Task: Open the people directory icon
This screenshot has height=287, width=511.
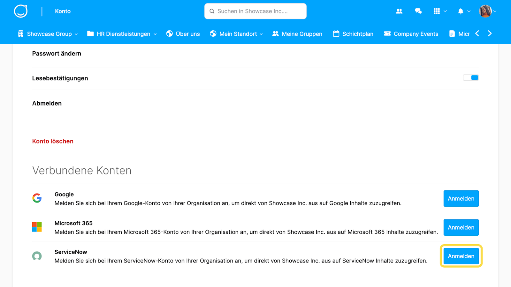Action: [399, 11]
